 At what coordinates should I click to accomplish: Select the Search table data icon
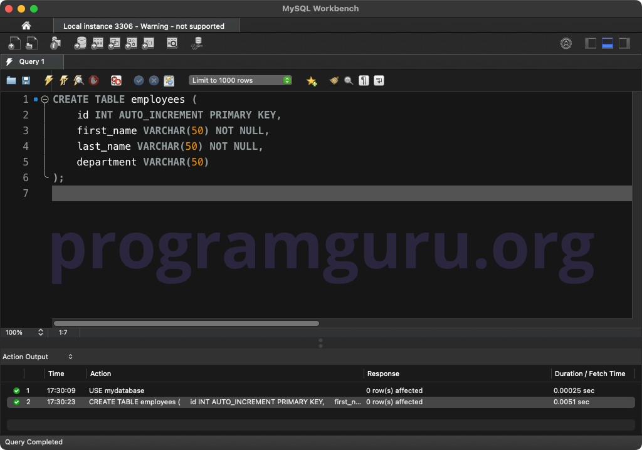point(172,43)
